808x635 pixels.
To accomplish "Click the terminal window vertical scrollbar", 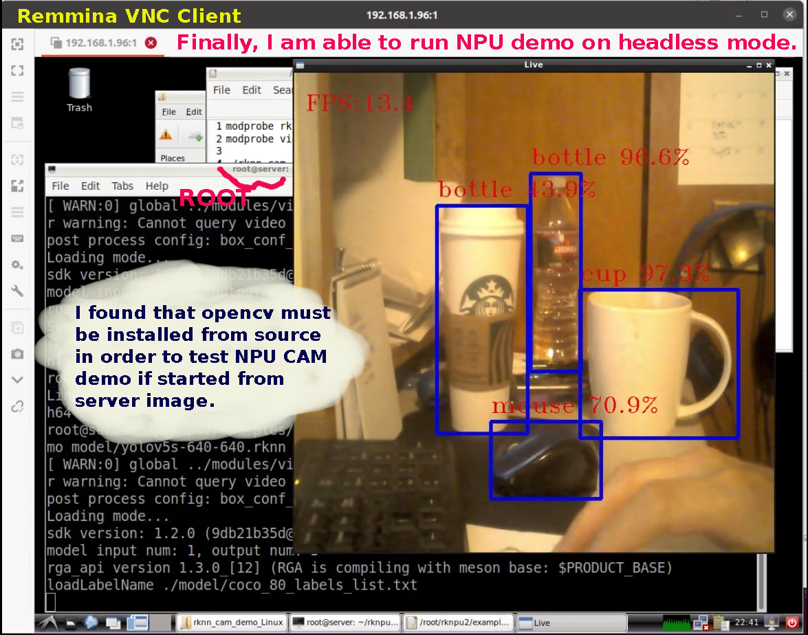I will click(762, 582).
